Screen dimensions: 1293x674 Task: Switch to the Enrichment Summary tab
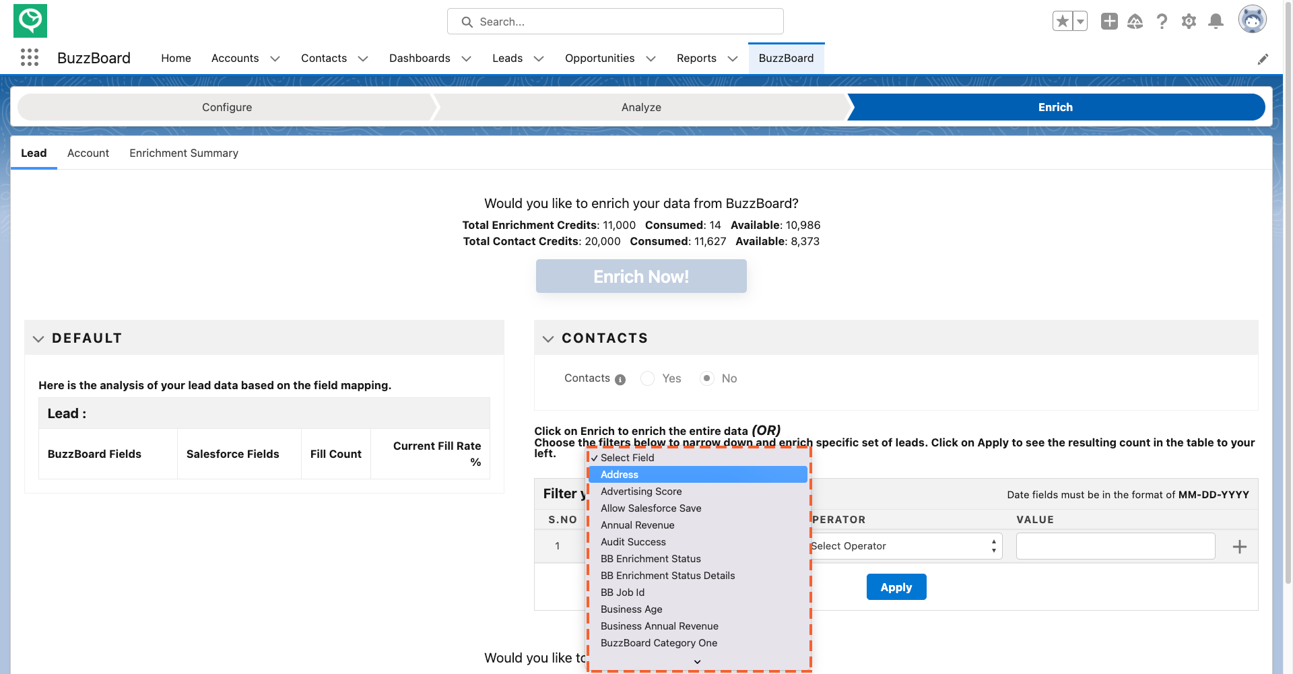pos(184,153)
